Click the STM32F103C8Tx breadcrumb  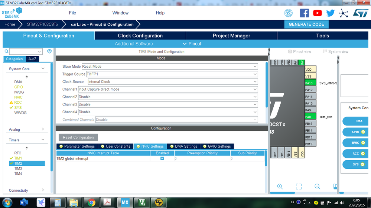click(43, 24)
